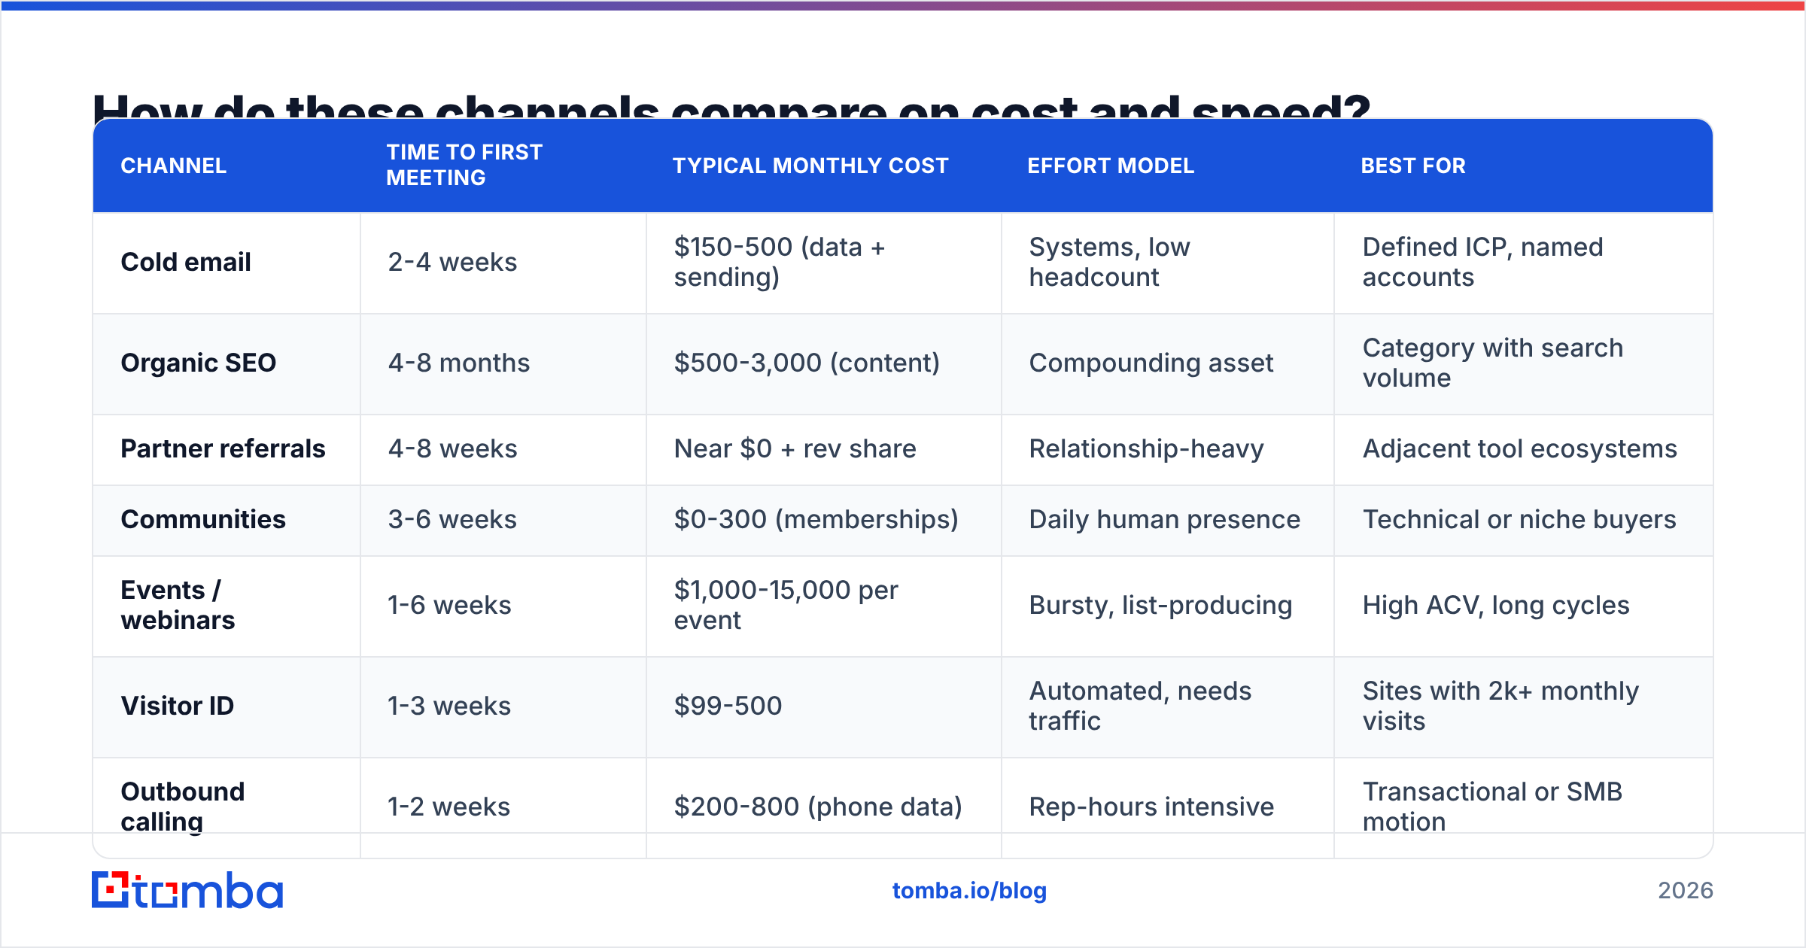Select the Events / webinars row label

coord(178,605)
